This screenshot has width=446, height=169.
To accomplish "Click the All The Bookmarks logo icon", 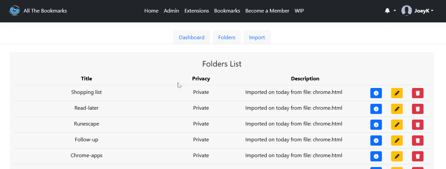I will (14, 11).
